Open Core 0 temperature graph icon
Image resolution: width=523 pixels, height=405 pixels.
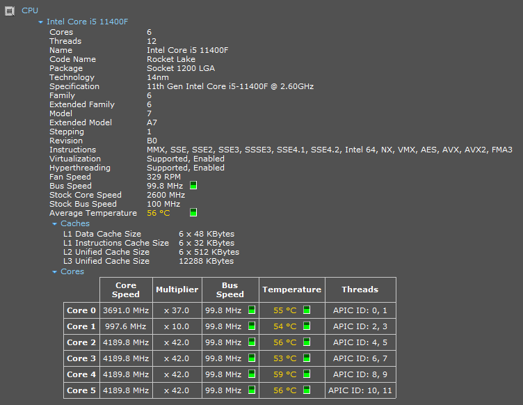[307, 310]
